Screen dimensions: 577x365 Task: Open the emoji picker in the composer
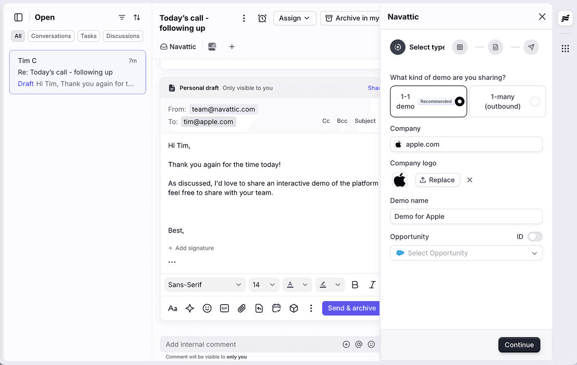207,308
